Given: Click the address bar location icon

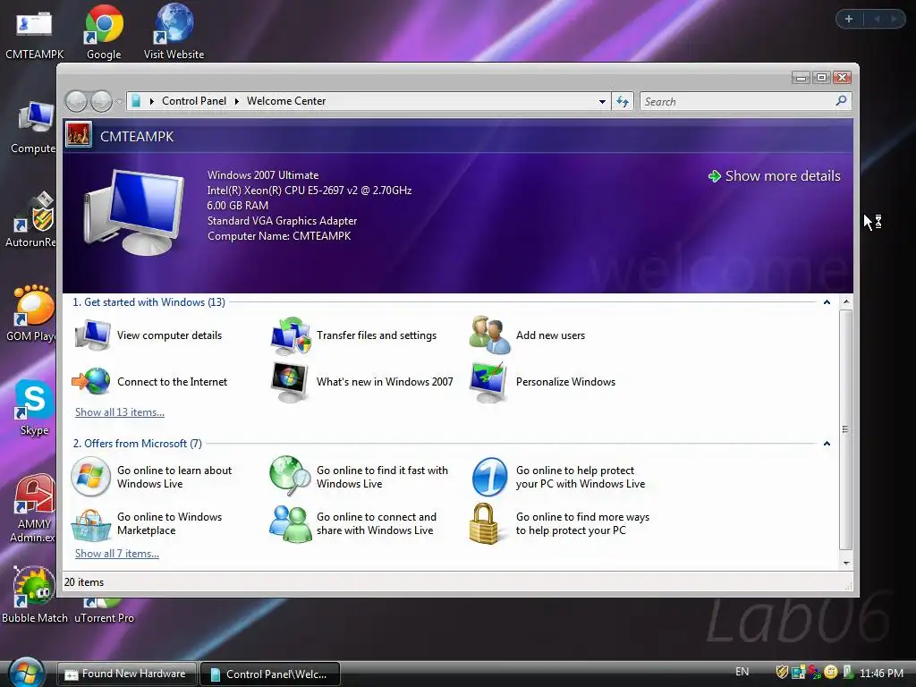Looking at the screenshot, I should (136, 101).
